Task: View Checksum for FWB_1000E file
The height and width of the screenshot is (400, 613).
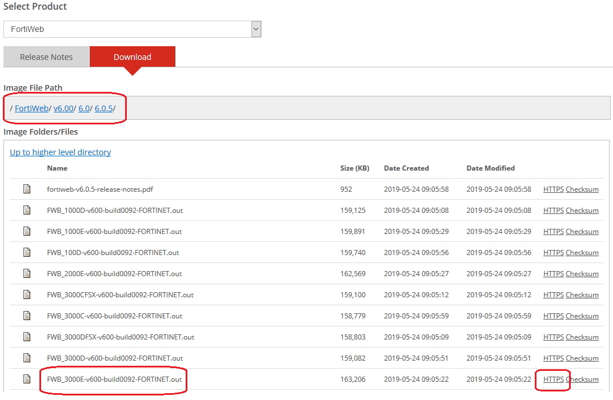Action: tap(582, 232)
